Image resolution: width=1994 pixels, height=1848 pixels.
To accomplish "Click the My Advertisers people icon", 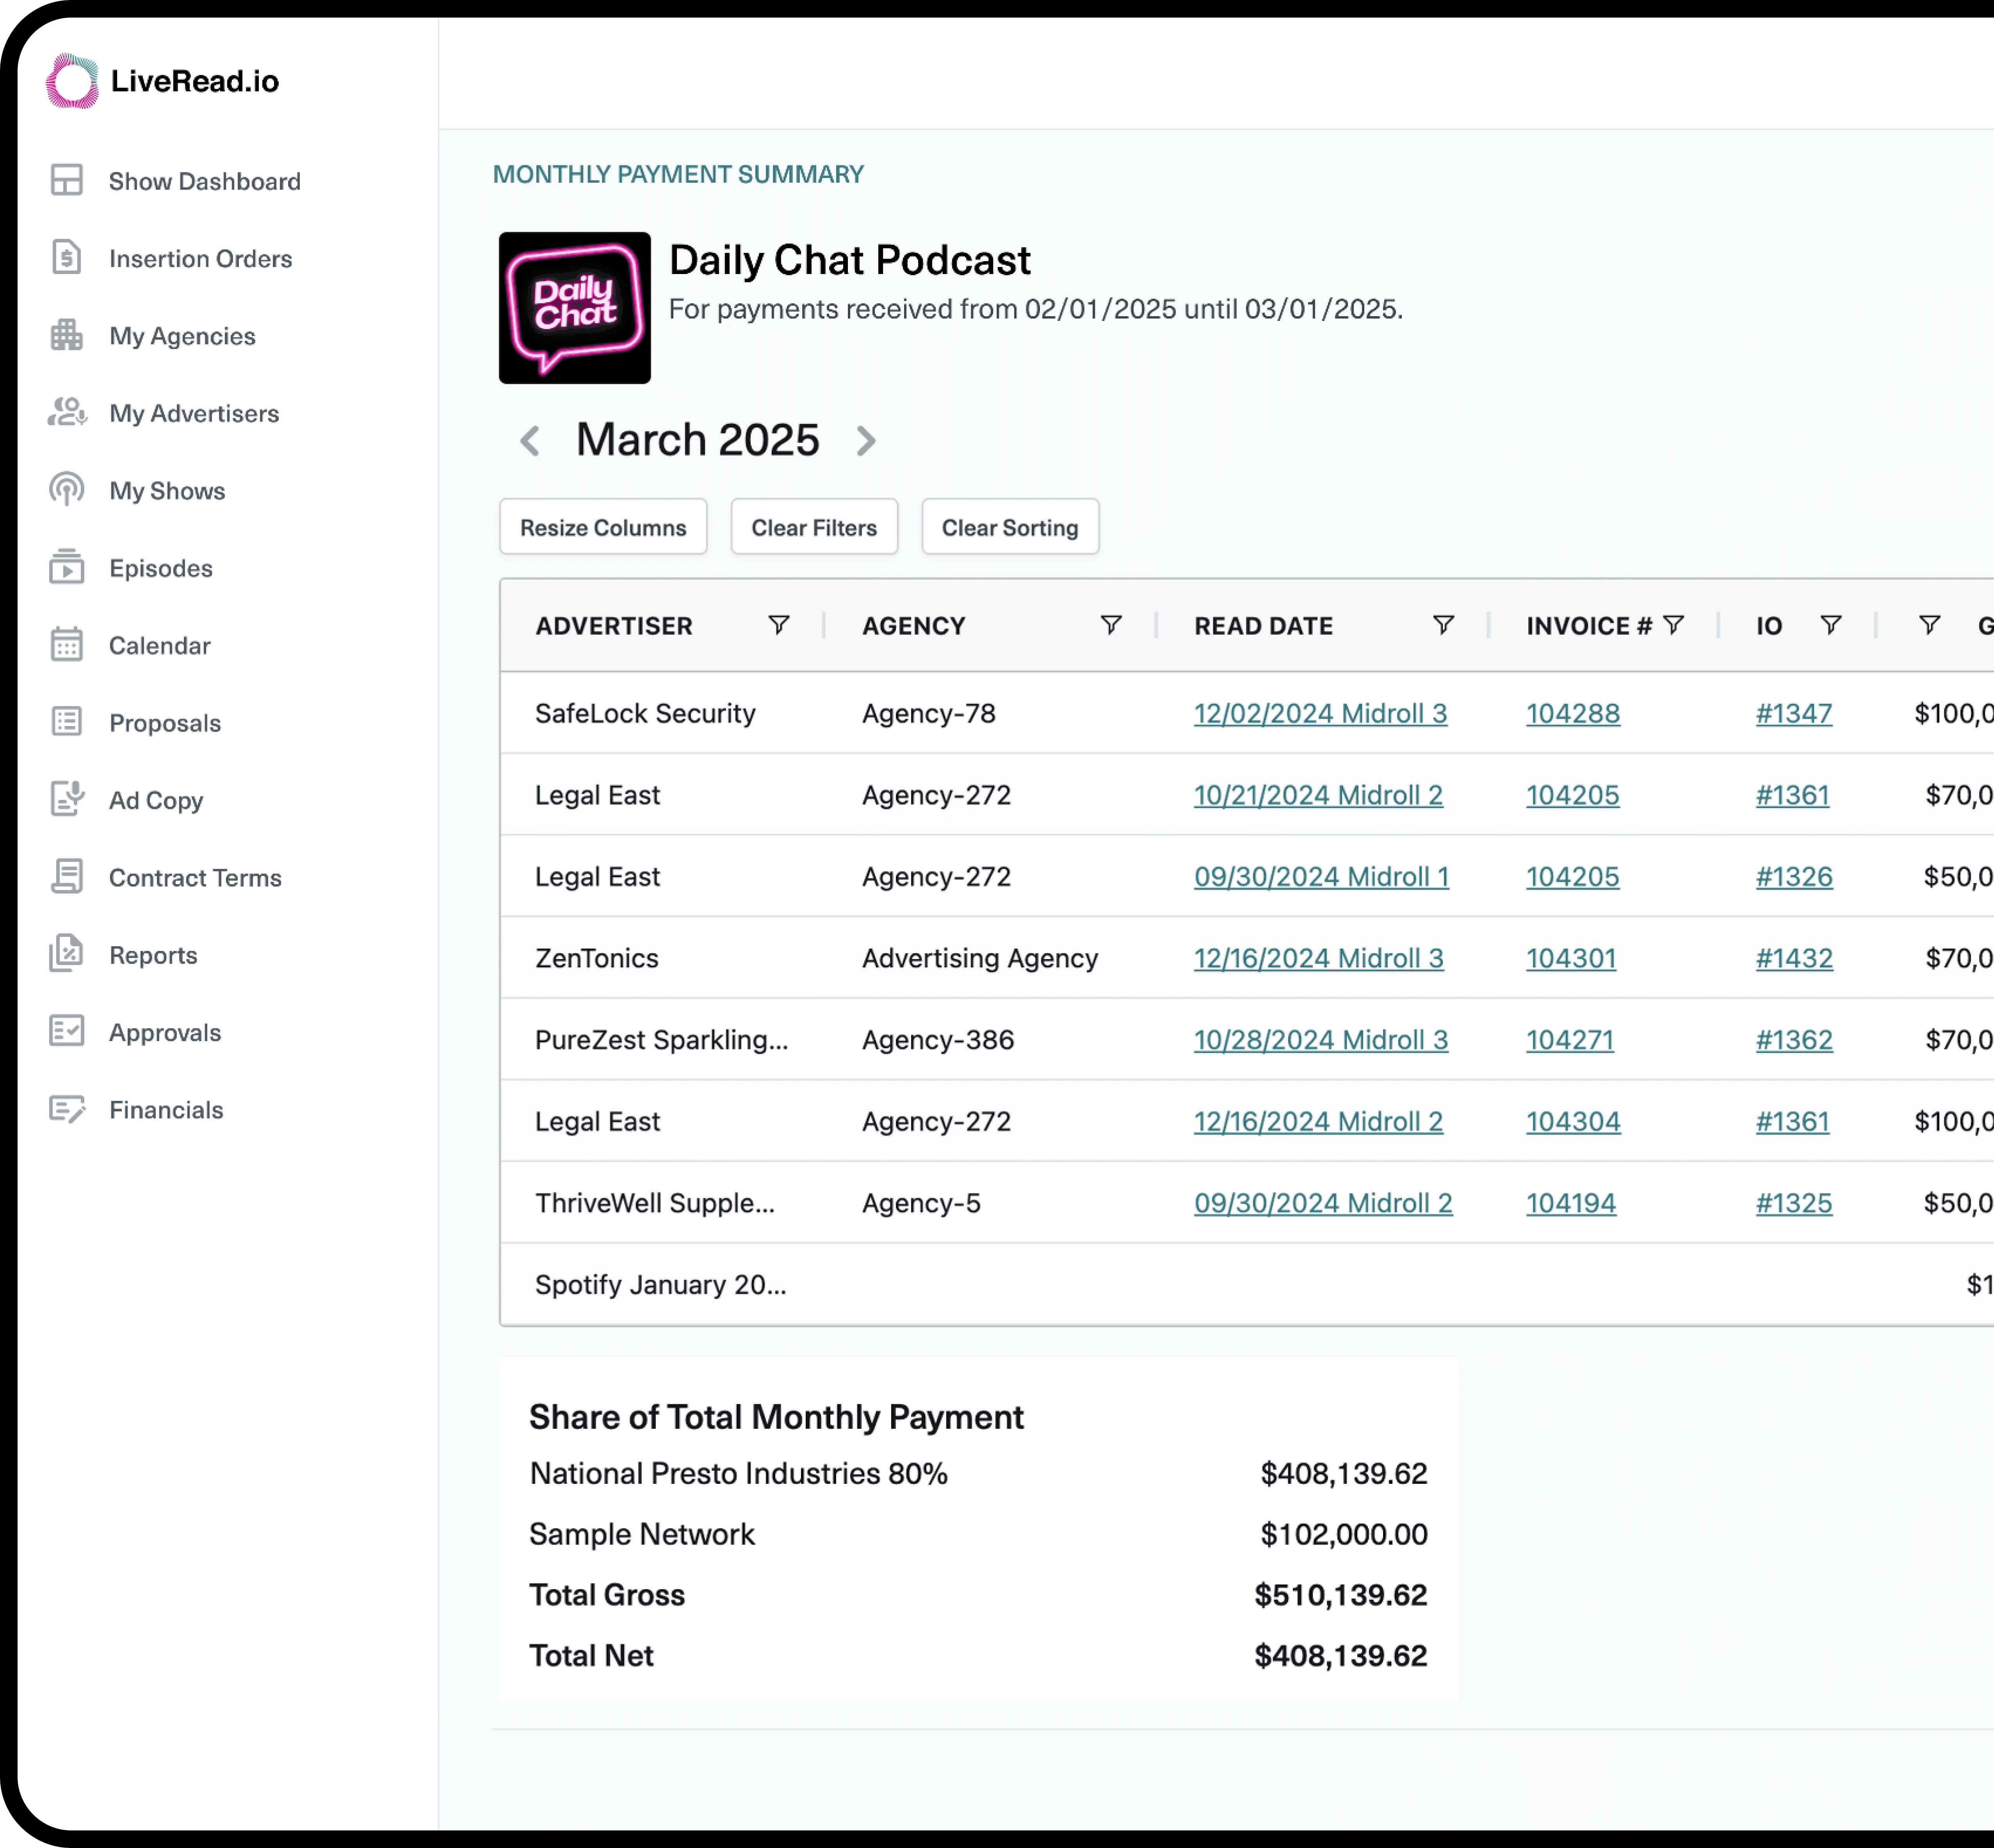I will [67, 412].
